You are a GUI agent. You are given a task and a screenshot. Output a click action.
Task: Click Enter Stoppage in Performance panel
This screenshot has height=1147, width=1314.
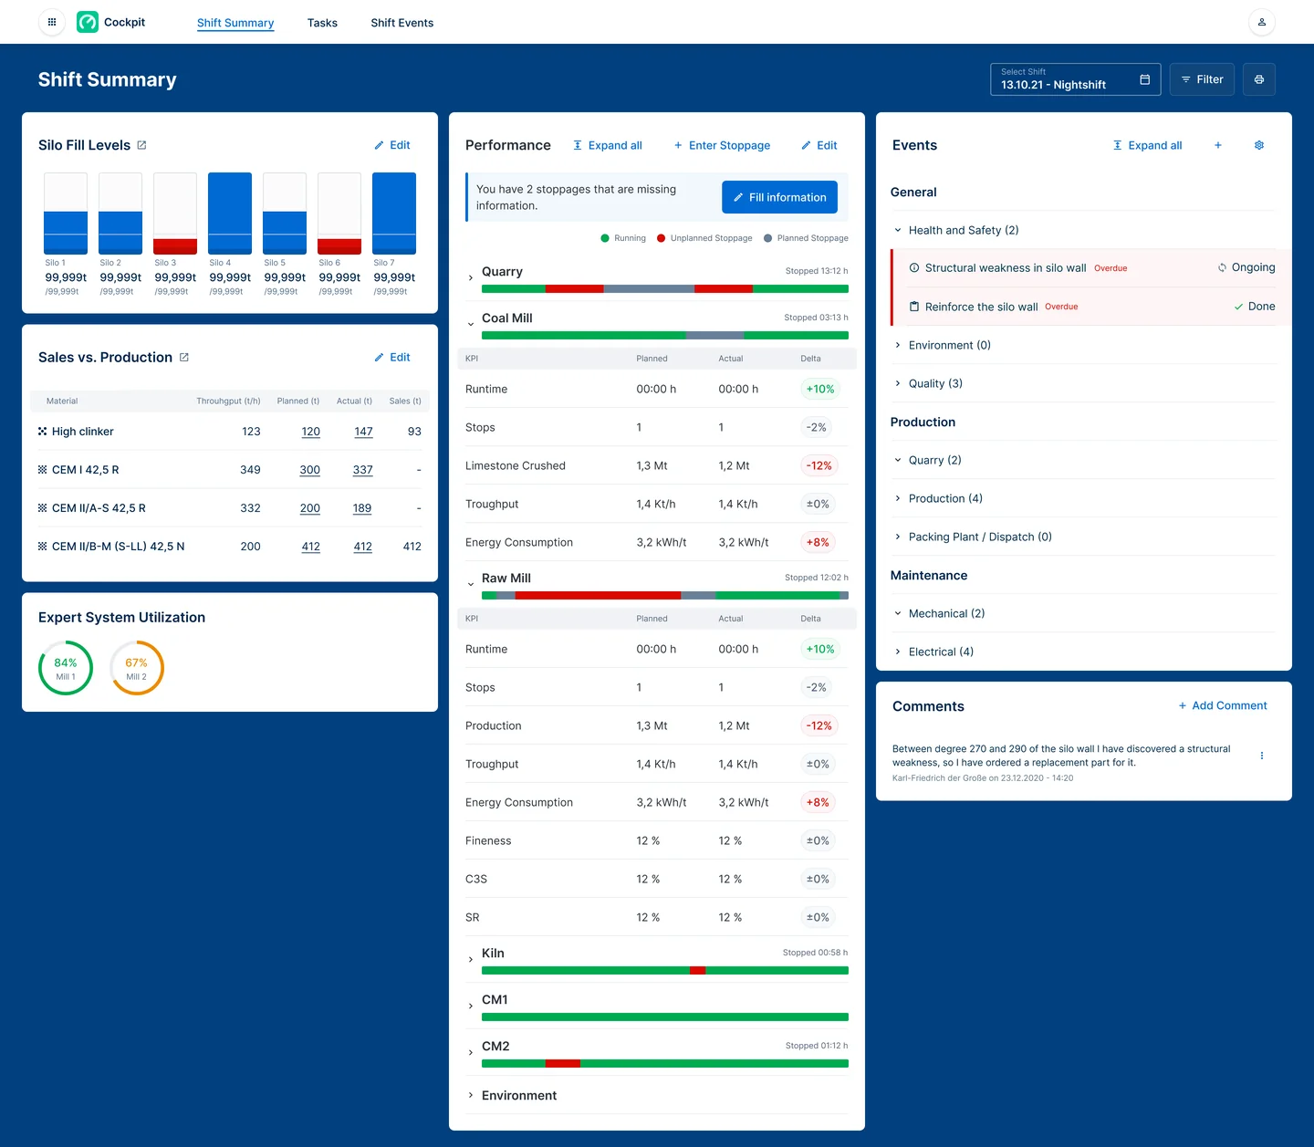[x=722, y=145]
